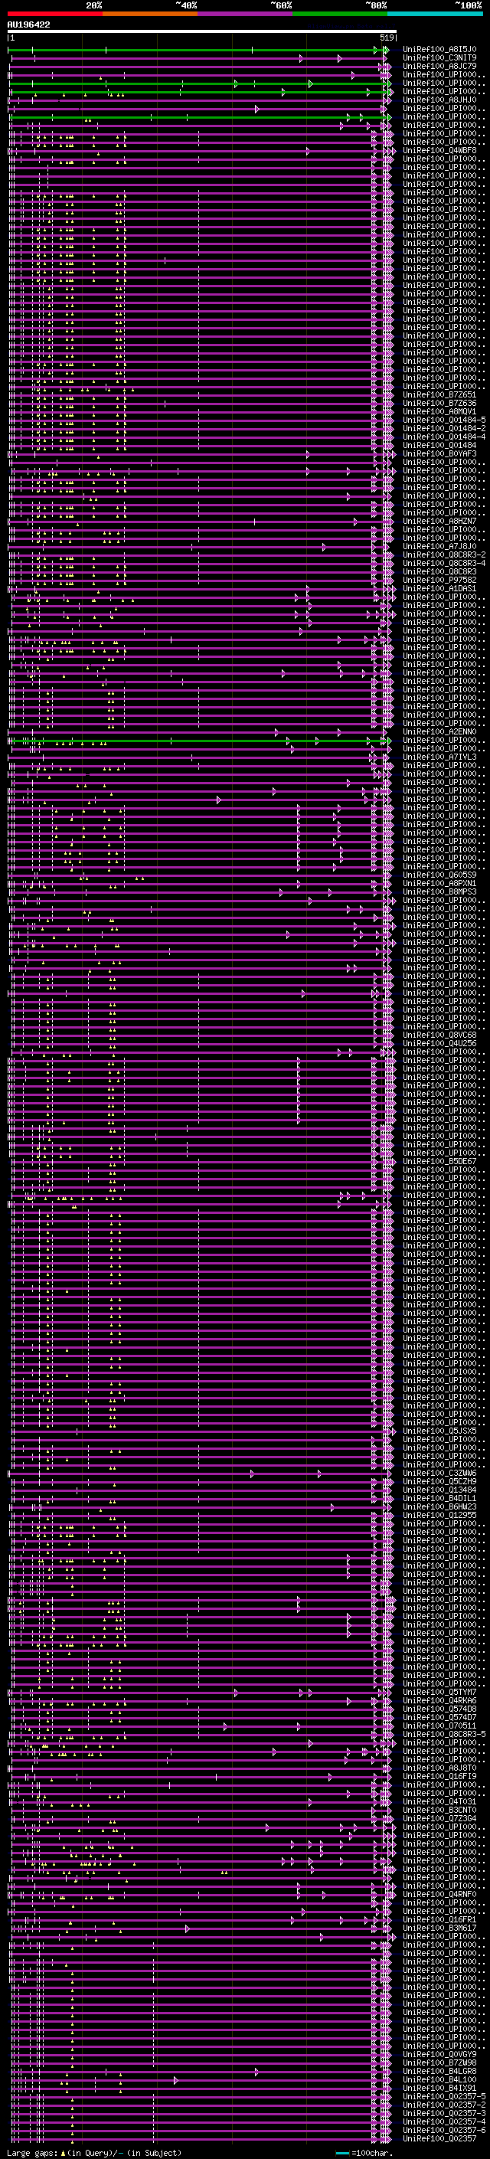Select the UniRef100_Q4RNF0 label

click(439, 1894)
